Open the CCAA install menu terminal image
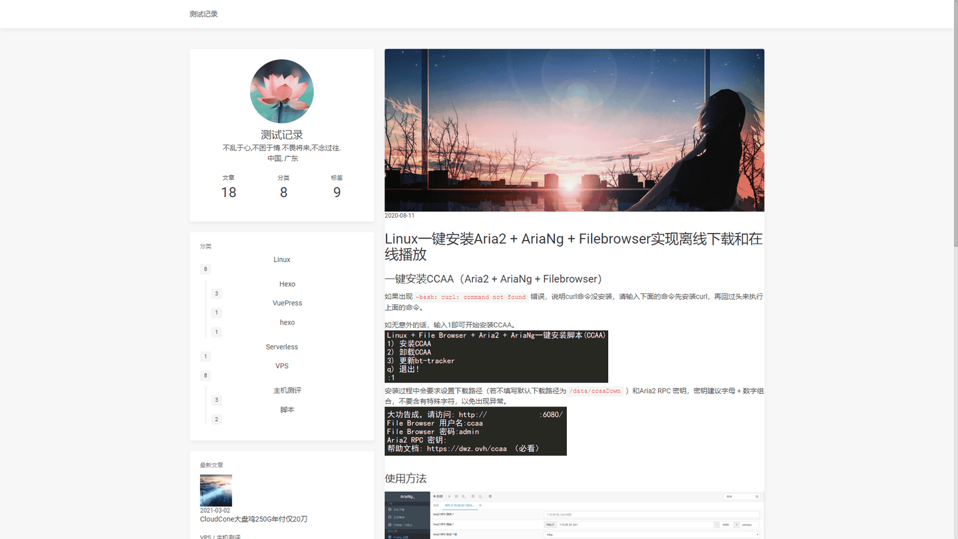 tap(496, 357)
